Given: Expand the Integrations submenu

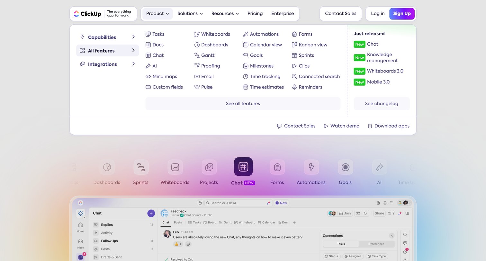Looking at the screenshot, I should pos(107,64).
